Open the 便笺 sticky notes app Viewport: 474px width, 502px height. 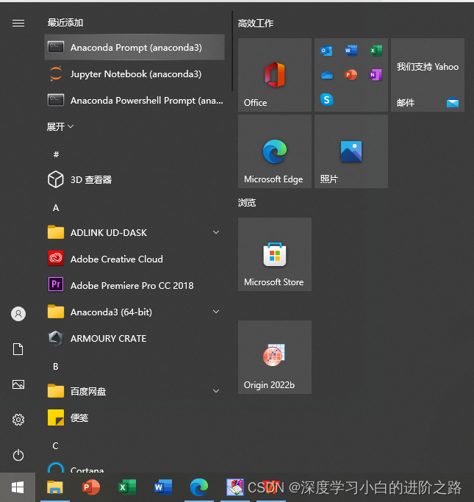134,417
